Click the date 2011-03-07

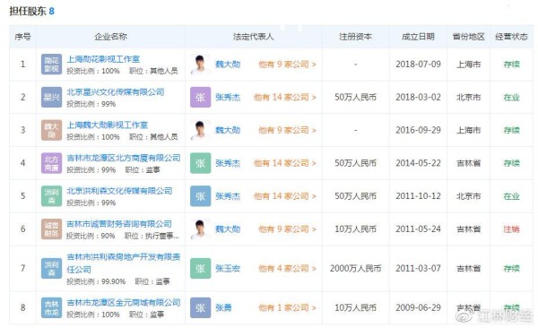coord(418,268)
